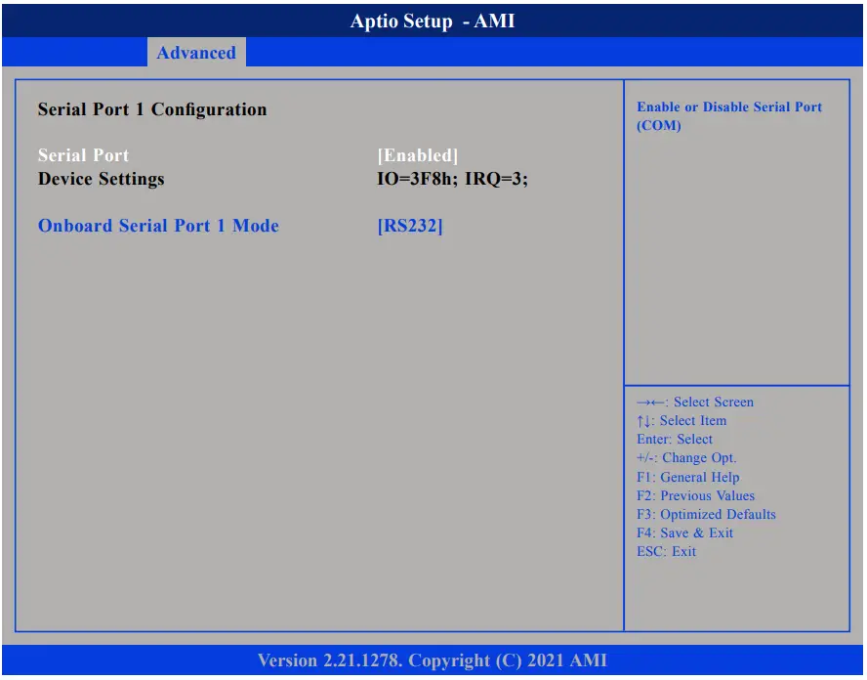867x680 pixels.
Task: Click Enter Select help entry
Action: click(x=675, y=439)
